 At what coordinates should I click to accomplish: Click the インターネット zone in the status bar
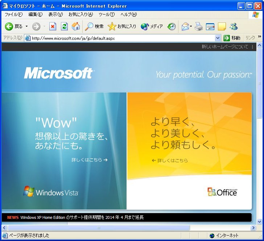(x=224, y=236)
